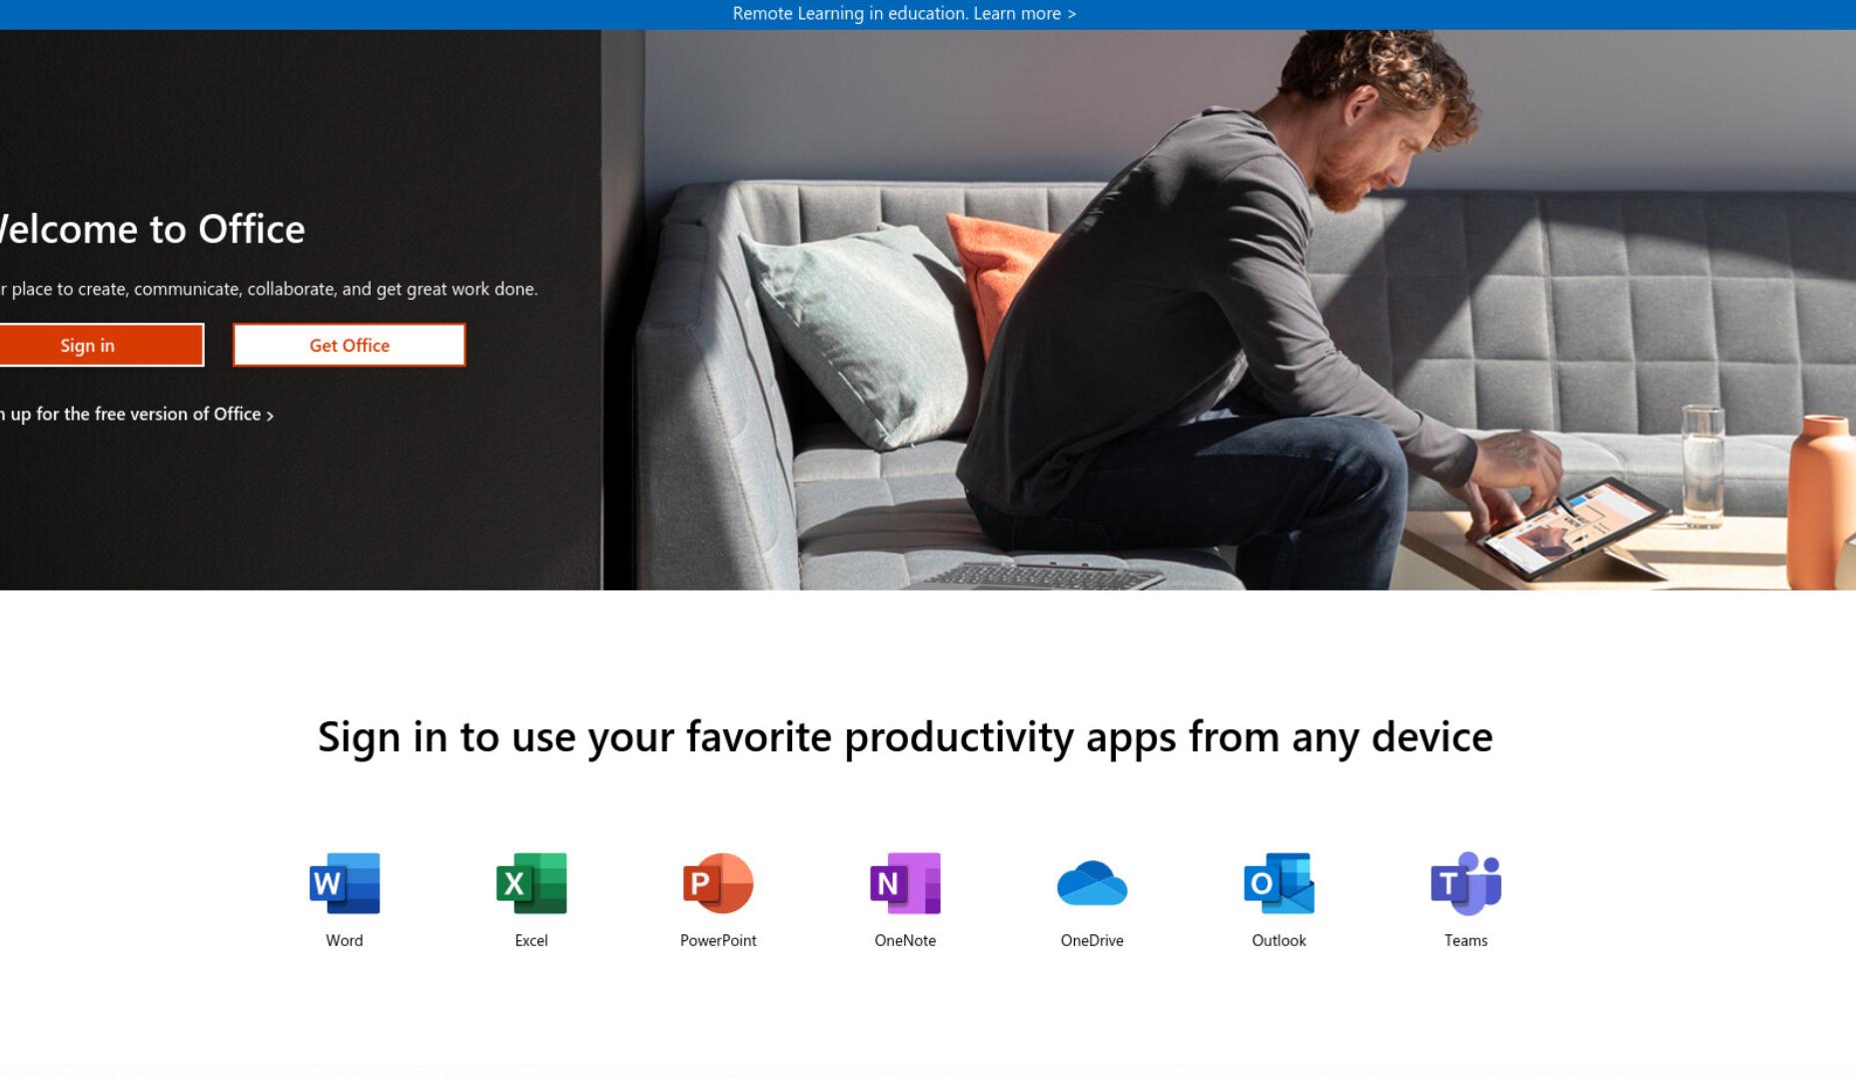The height and width of the screenshot is (1079, 1856).
Task: Select the OneNote app icon
Action: (905, 883)
